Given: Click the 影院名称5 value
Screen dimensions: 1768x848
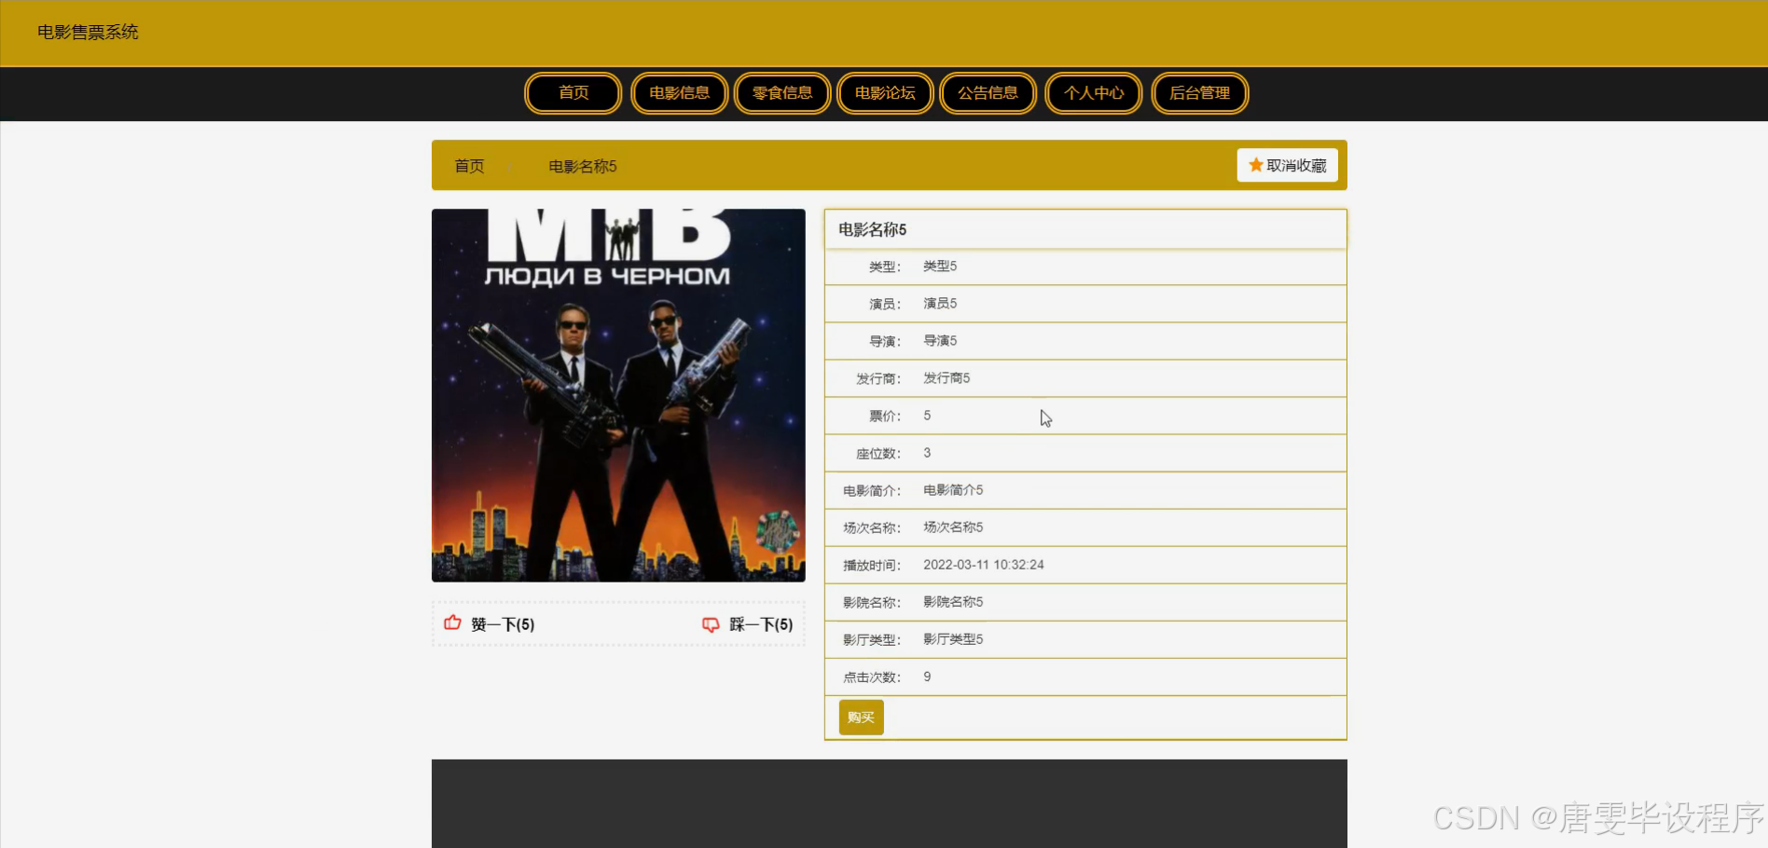Looking at the screenshot, I should pyautogui.click(x=953, y=601).
